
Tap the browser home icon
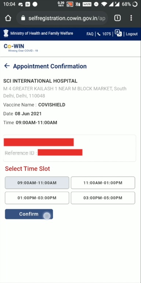pyautogui.click(x=8, y=18)
